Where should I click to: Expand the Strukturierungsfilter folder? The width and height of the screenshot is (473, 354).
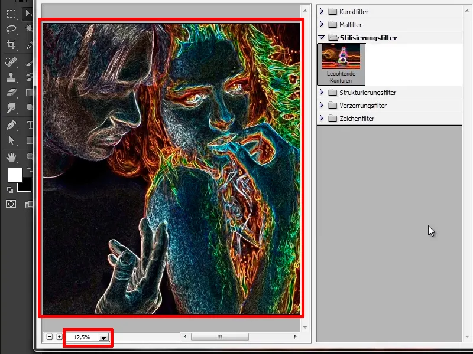click(x=322, y=92)
